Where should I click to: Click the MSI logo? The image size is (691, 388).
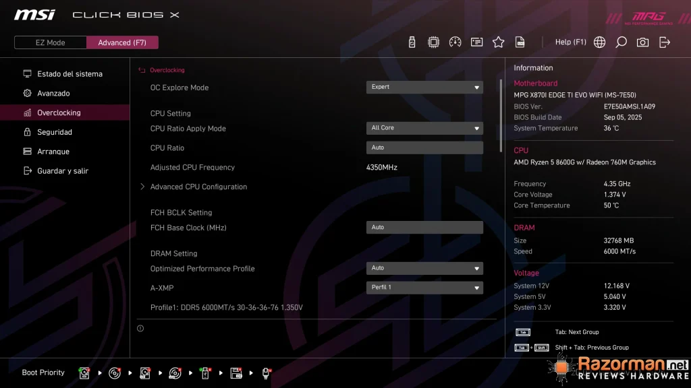[x=35, y=15]
